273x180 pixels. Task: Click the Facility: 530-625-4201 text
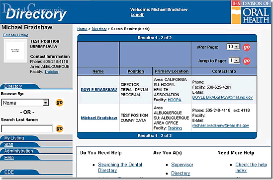coord(211,87)
